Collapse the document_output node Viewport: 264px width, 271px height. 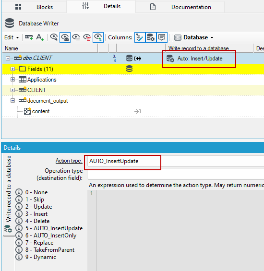click(12, 100)
